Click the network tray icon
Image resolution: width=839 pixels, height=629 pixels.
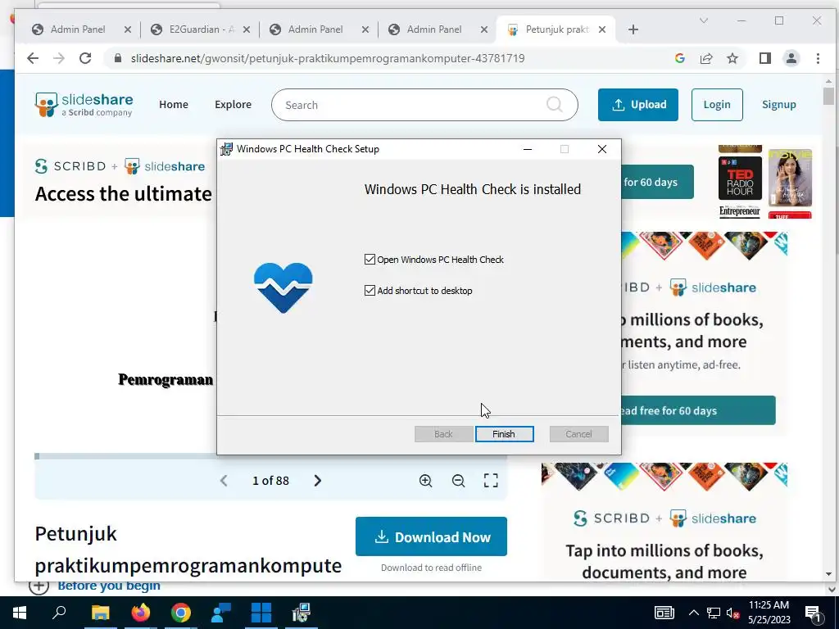point(714,613)
